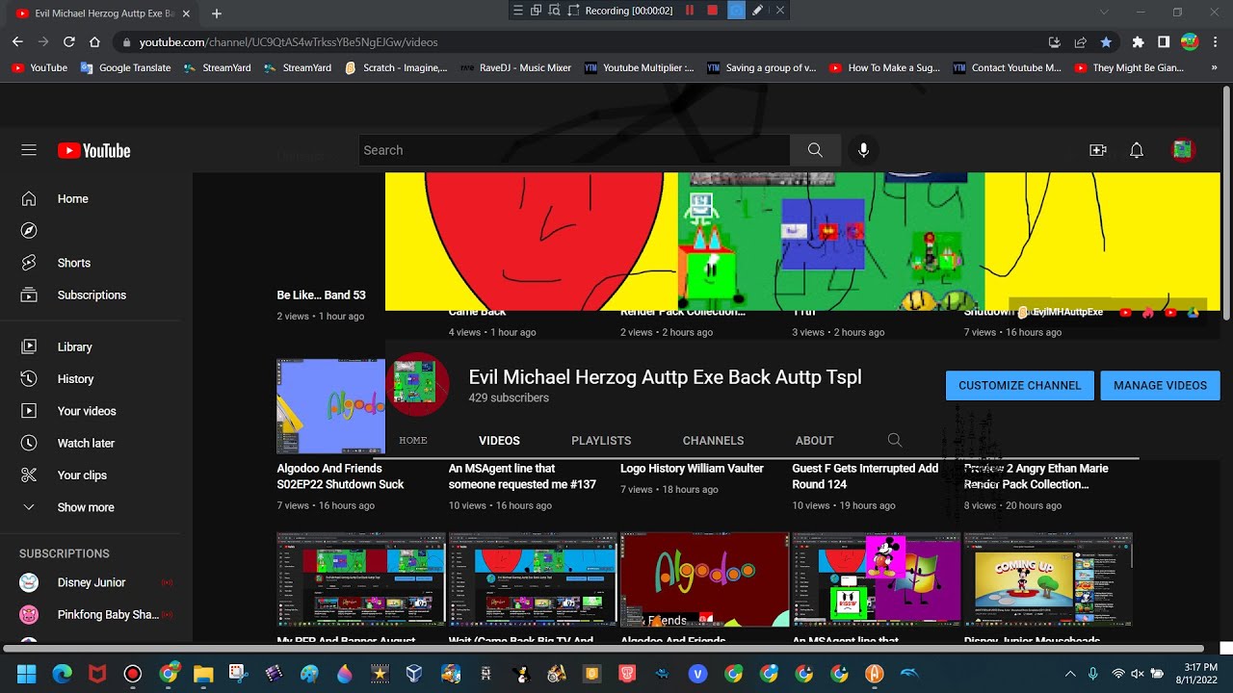Pause the screen recording
Screen dimensions: 1233x693
coord(690,11)
